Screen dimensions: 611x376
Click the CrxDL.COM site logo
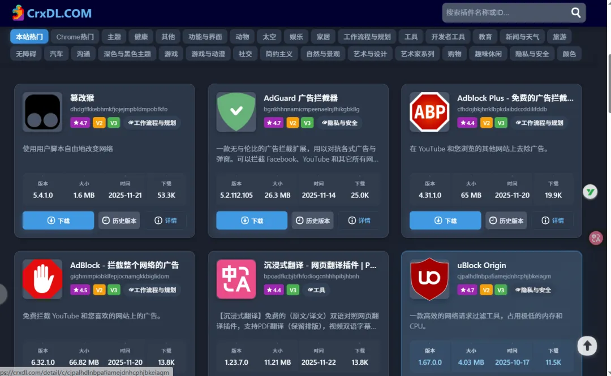[52, 13]
